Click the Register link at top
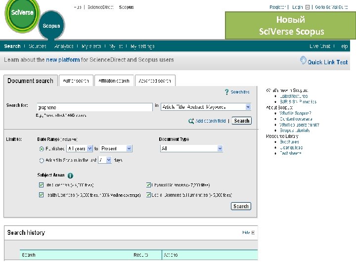Viewport: 356px width, 267px height. 278,7
